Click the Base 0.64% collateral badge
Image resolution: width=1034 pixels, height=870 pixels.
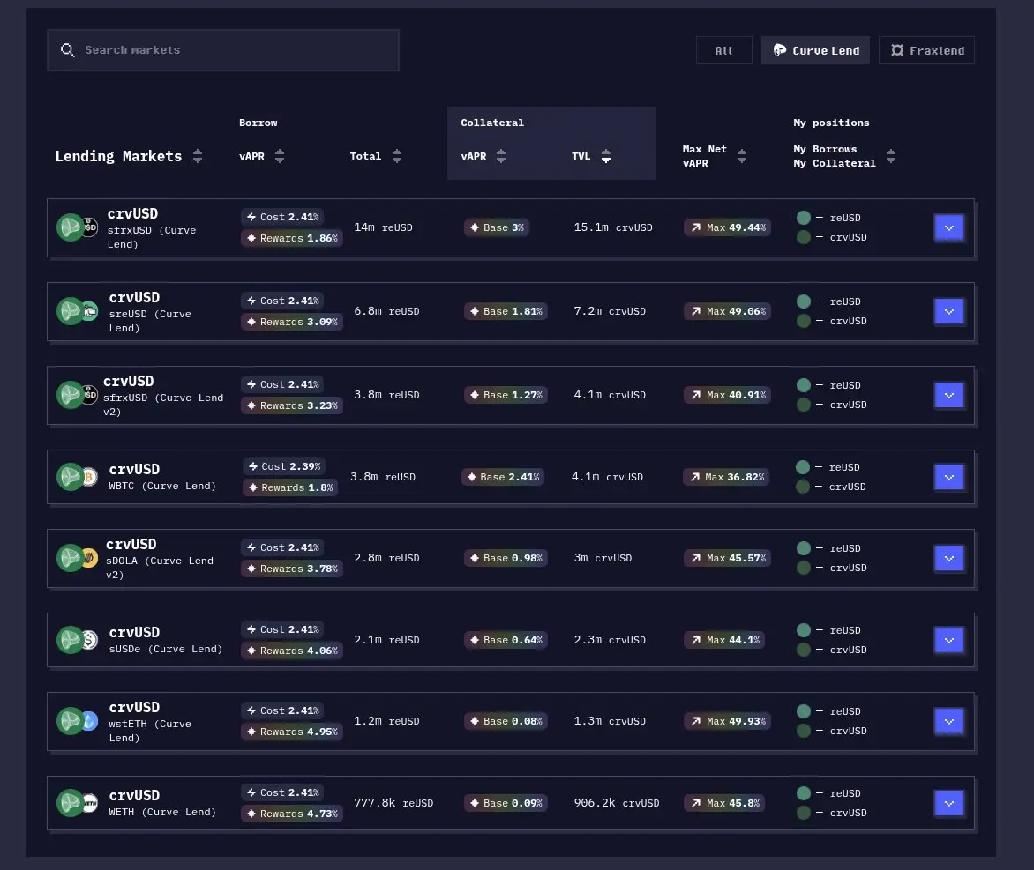pos(506,640)
